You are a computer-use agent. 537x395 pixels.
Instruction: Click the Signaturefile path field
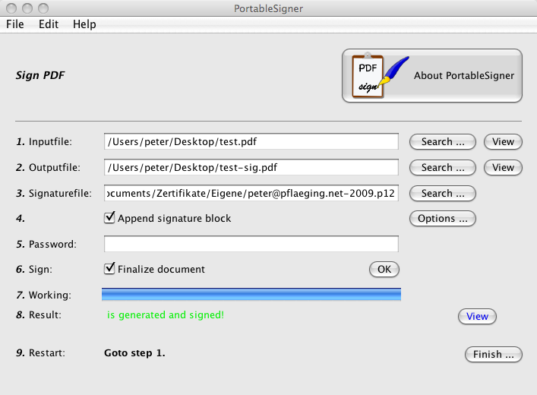pos(251,193)
